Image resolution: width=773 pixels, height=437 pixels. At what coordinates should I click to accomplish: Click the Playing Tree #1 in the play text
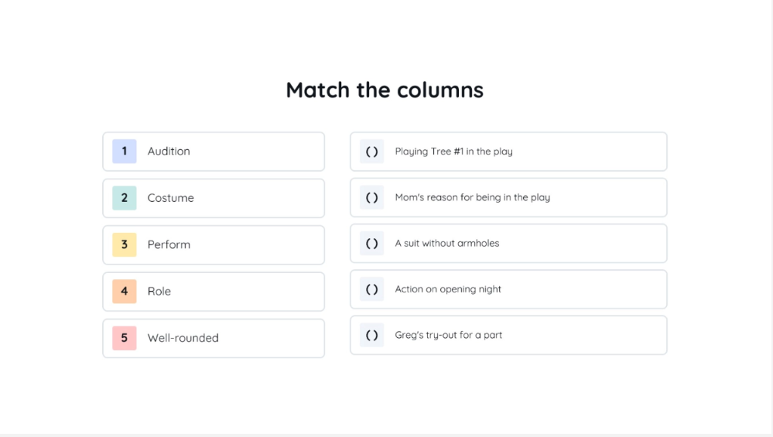pos(453,152)
